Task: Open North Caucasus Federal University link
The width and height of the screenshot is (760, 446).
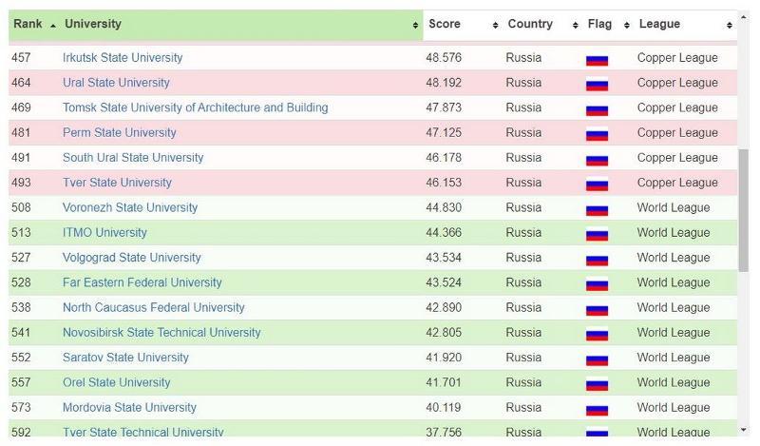Action: tap(153, 307)
